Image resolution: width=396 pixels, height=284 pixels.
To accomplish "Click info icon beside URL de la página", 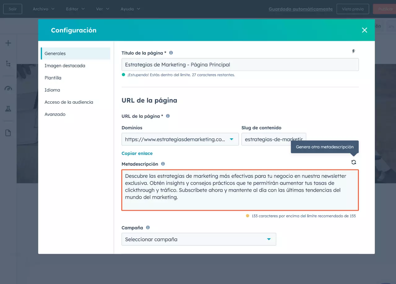I will coord(168,116).
